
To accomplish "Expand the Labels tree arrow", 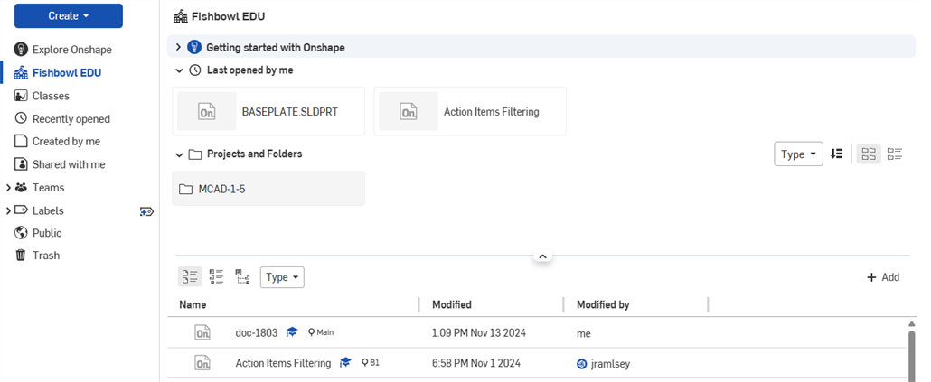I will [8, 210].
